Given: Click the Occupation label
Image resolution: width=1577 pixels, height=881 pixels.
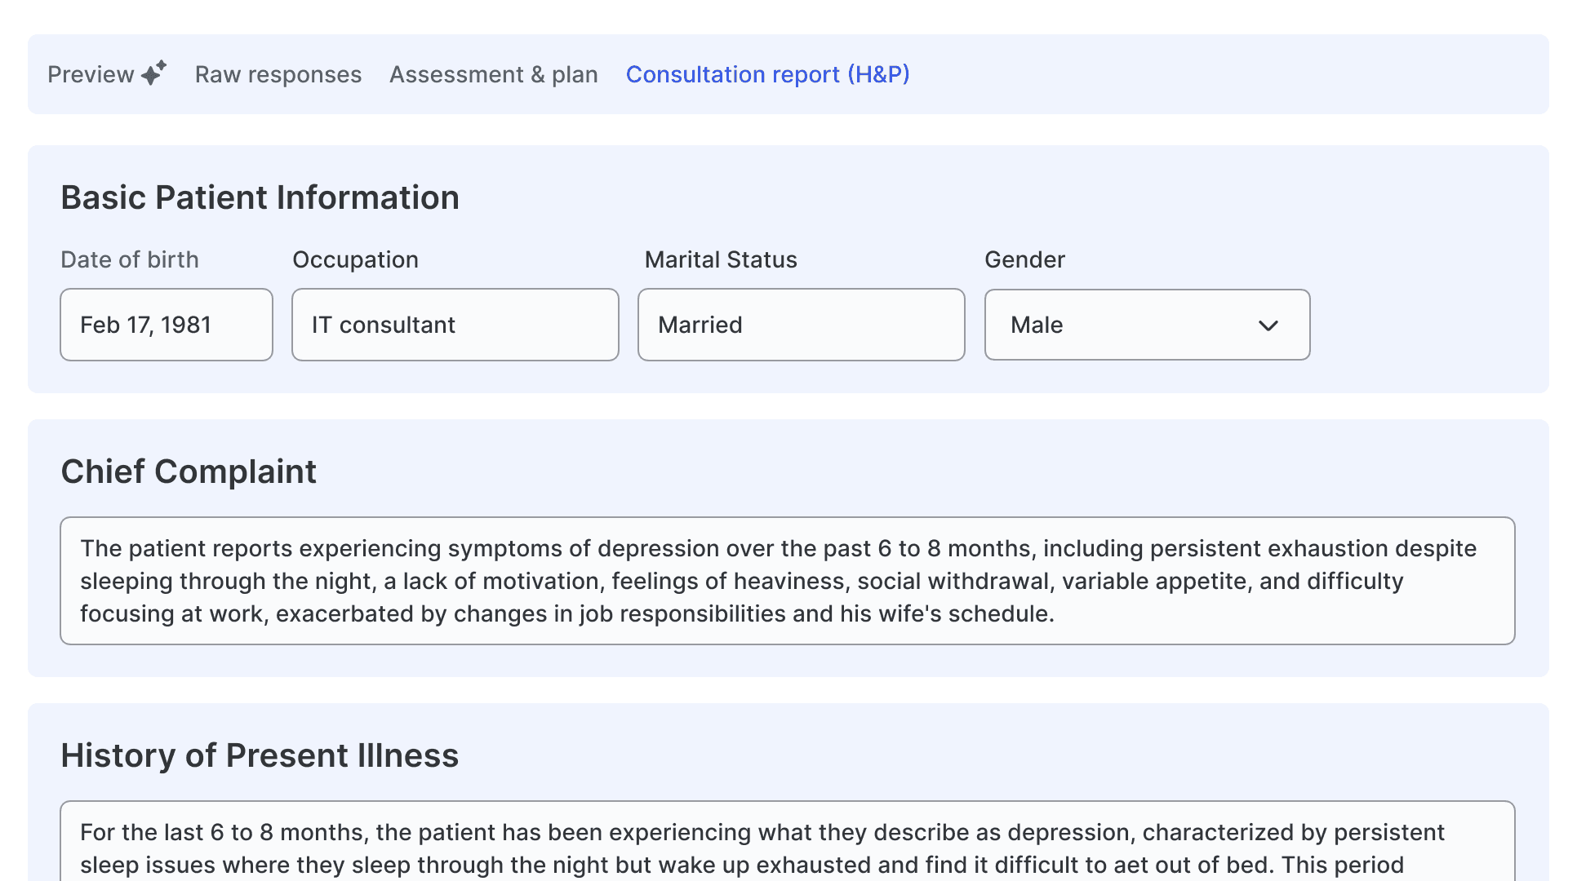Looking at the screenshot, I should pos(355,259).
